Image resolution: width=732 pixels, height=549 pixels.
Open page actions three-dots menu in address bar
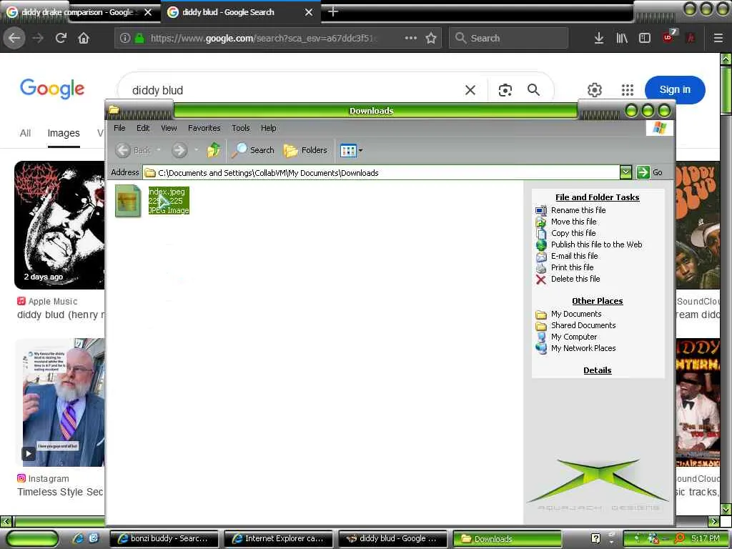[x=411, y=38]
